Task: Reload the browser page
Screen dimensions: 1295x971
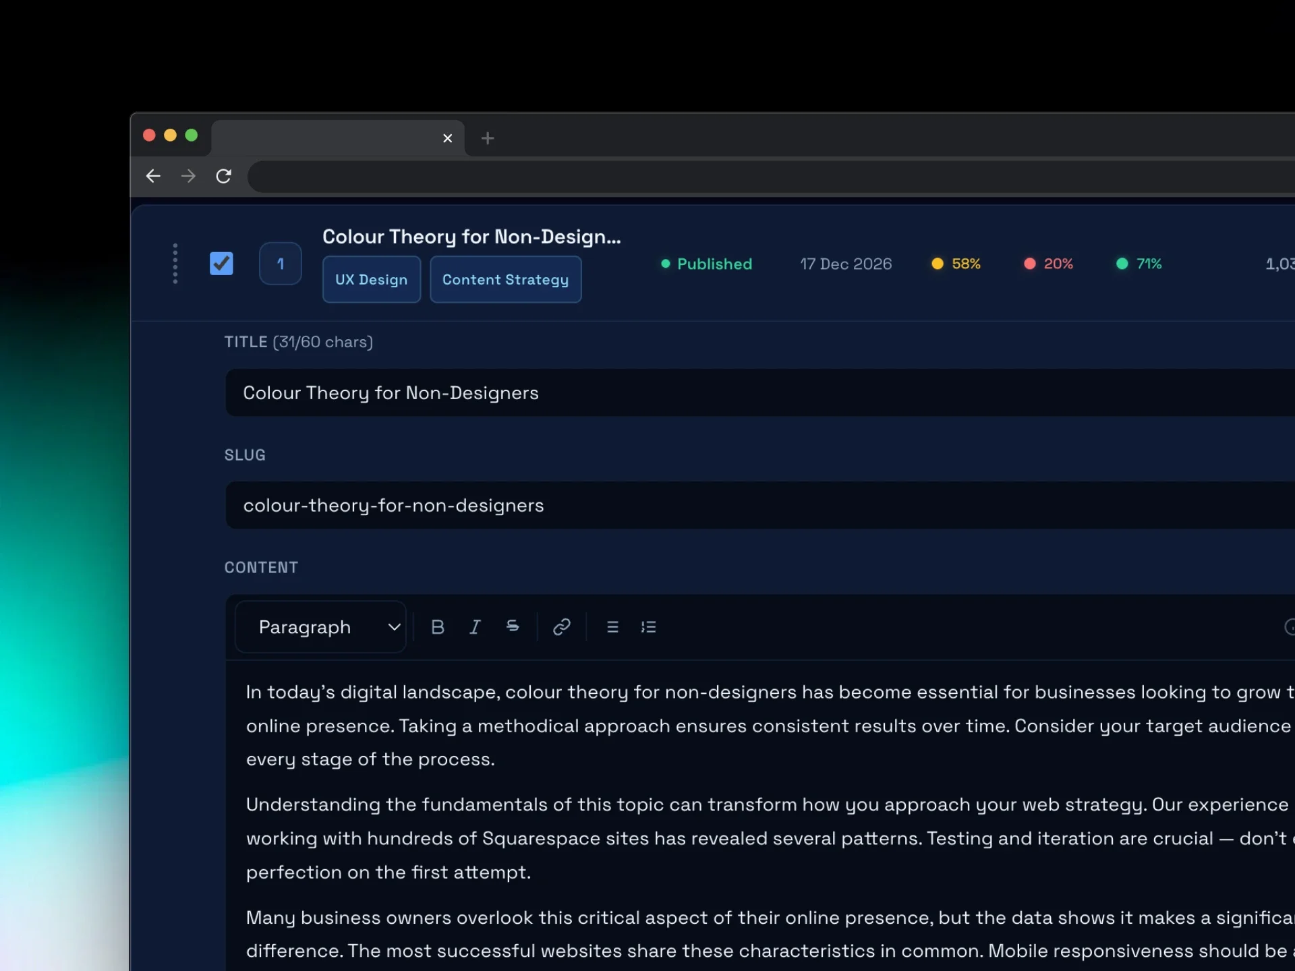Action: pyautogui.click(x=224, y=177)
